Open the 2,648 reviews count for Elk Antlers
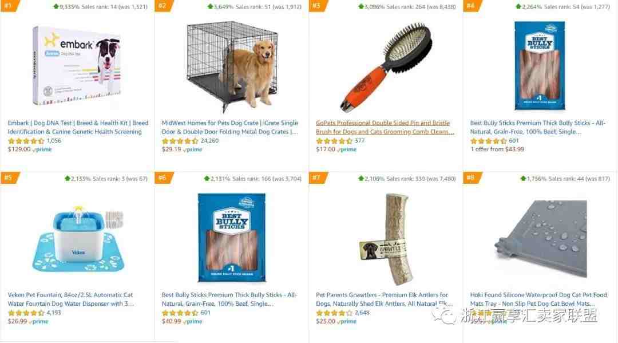This screenshot has height=343, width=618. pos(362,313)
